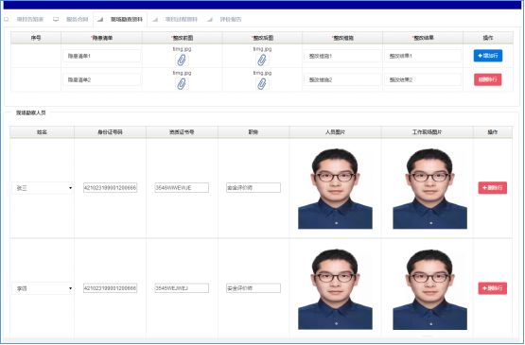
Task: Open 张三's 工作现场图片 photo
Action: click(x=429, y=189)
